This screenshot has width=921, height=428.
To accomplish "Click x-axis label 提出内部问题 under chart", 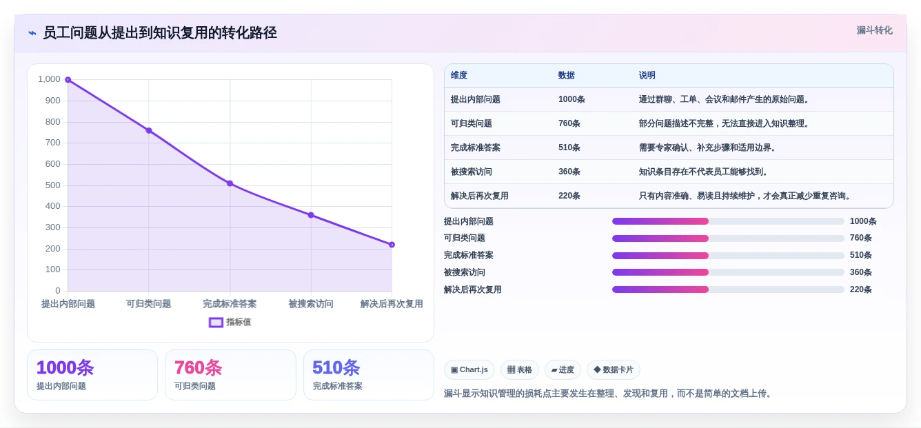I will tap(68, 304).
